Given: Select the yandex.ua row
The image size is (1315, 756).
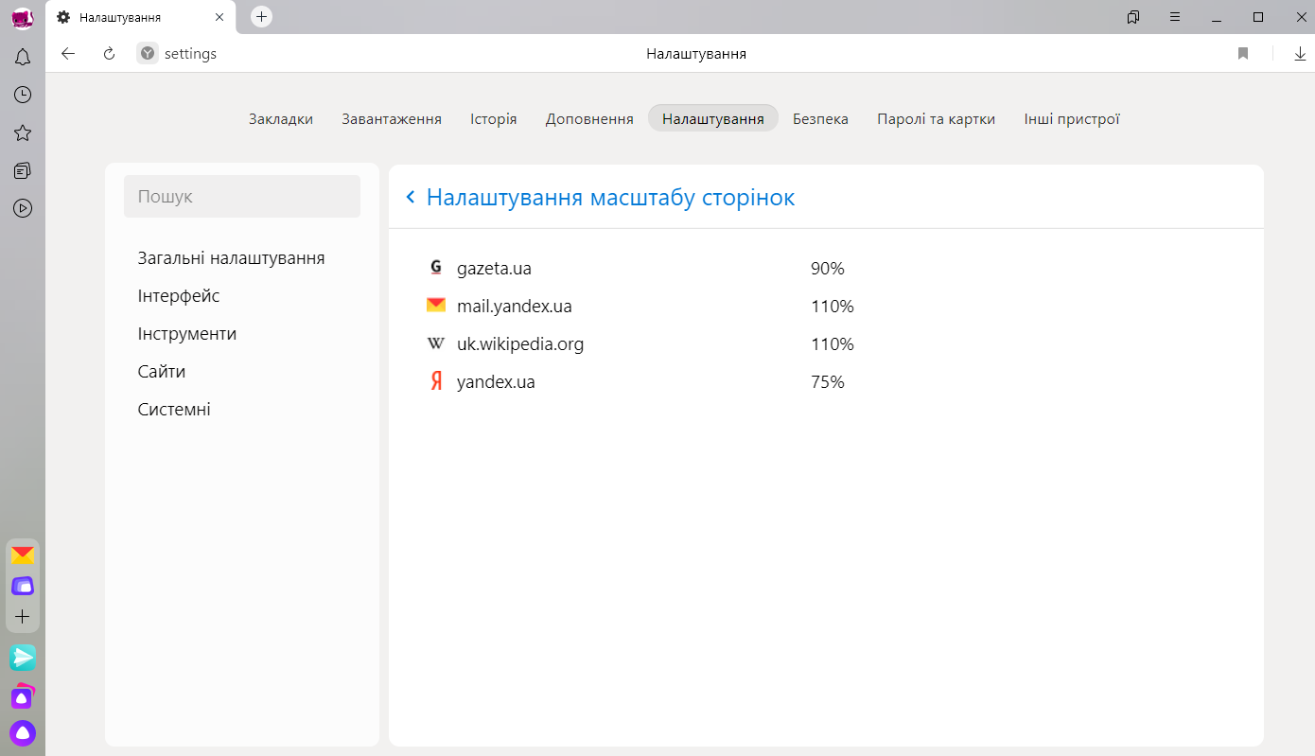Looking at the screenshot, I should coord(826,381).
